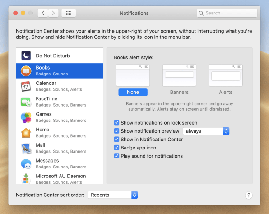Image resolution: width=269 pixels, height=214 pixels.
Task: Select the Mail stamp icon
Action: pyautogui.click(x=26, y=149)
